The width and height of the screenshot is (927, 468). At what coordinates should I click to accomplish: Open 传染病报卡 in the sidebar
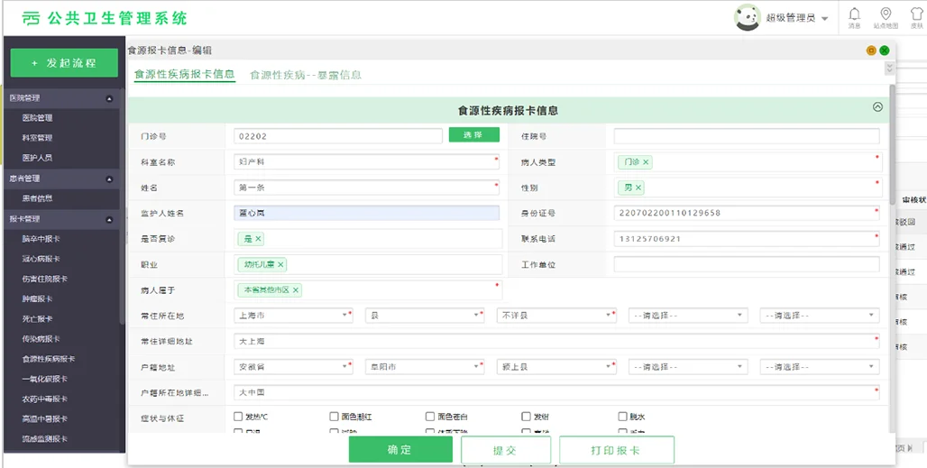41,338
